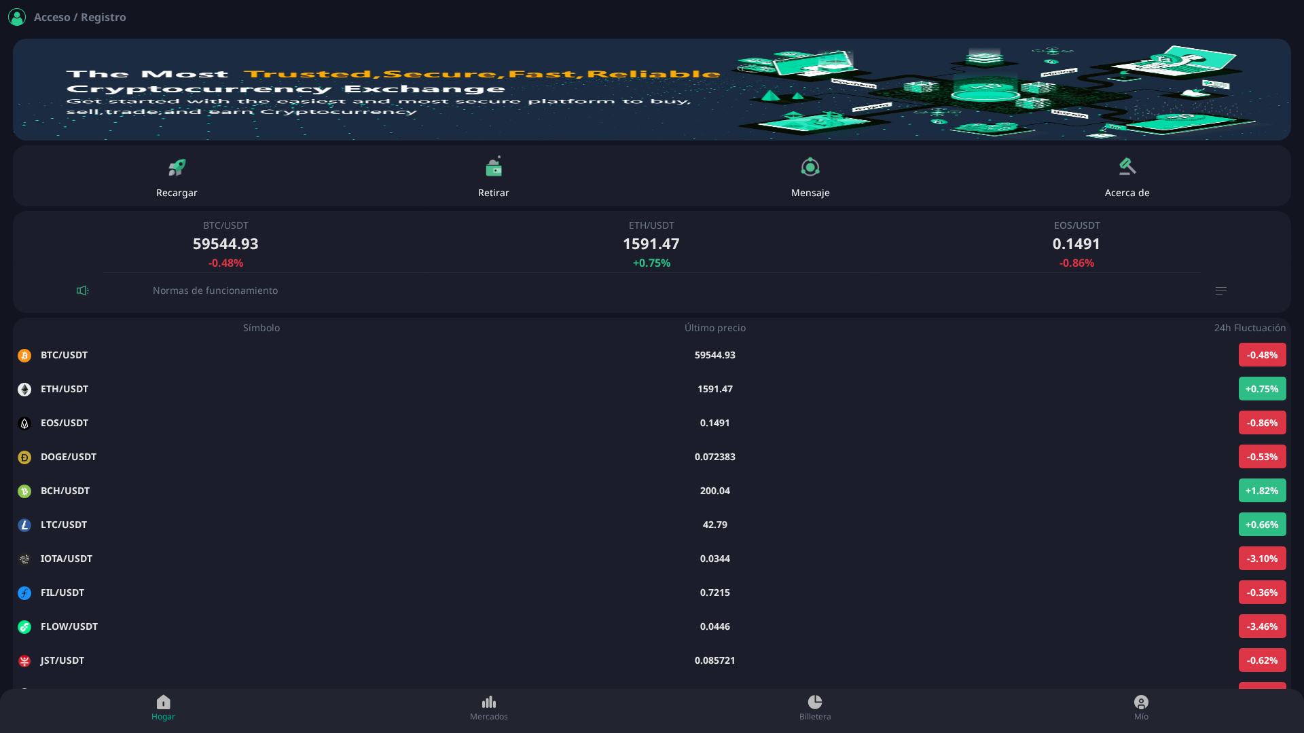
Task: Click the Filecoin coin icon
Action: pyautogui.click(x=24, y=593)
